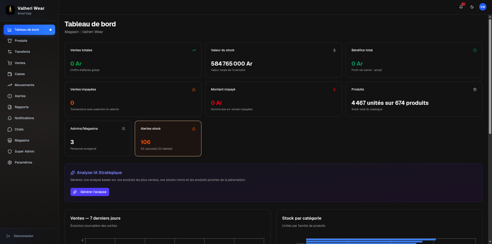This screenshot has height=244, width=492.
Task: Click the Transferts arrows icon
Action: click(10, 52)
